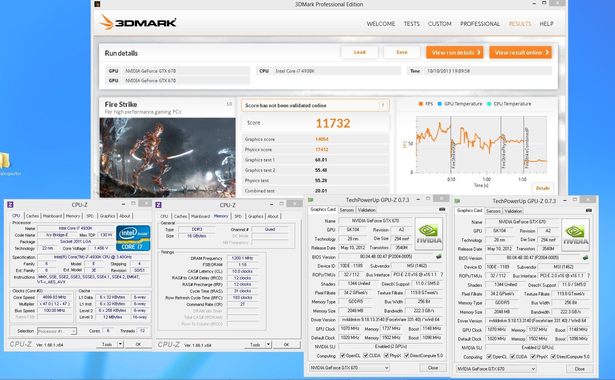Click the right GPU-Z screenshot camera icon
The height and width of the screenshot is (380, 615).
(588, 210)
